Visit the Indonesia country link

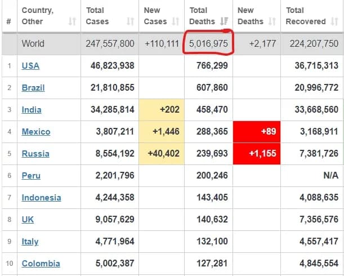(41, 197)
